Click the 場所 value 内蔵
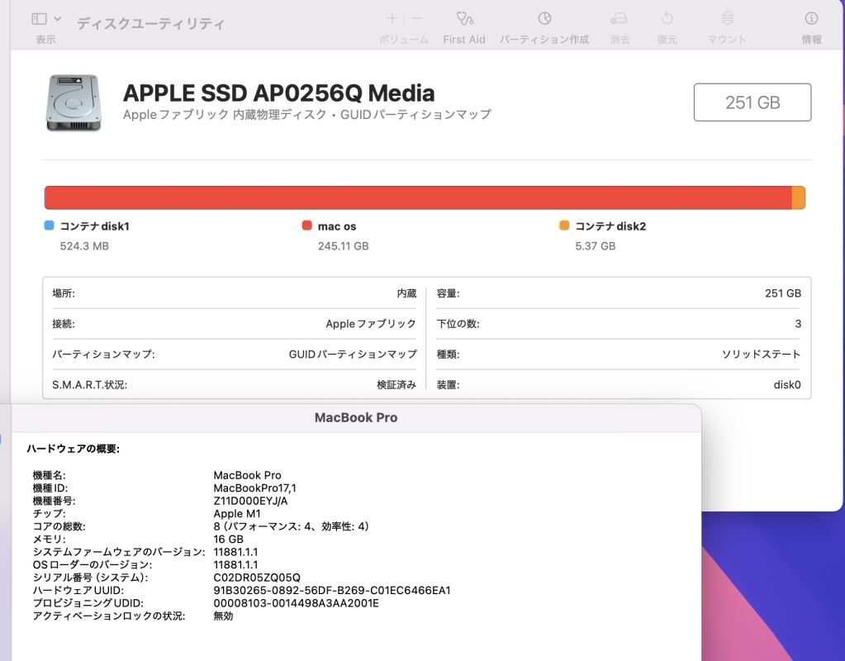 click(407, 293)
